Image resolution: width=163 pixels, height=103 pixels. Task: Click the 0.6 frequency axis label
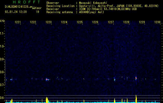pyautogui.click(x=2, y=98)
